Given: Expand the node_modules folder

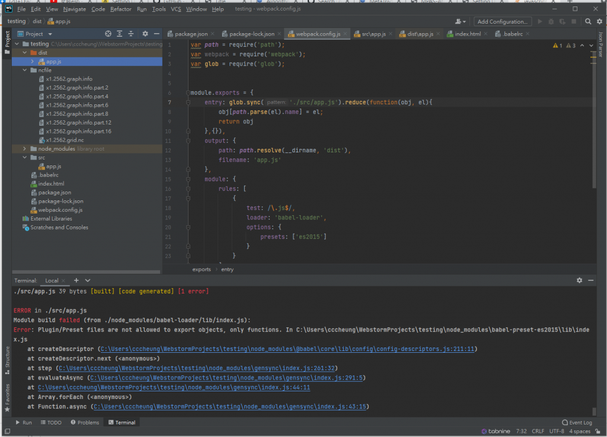Looking at the screenshot, I should point(24,149).
